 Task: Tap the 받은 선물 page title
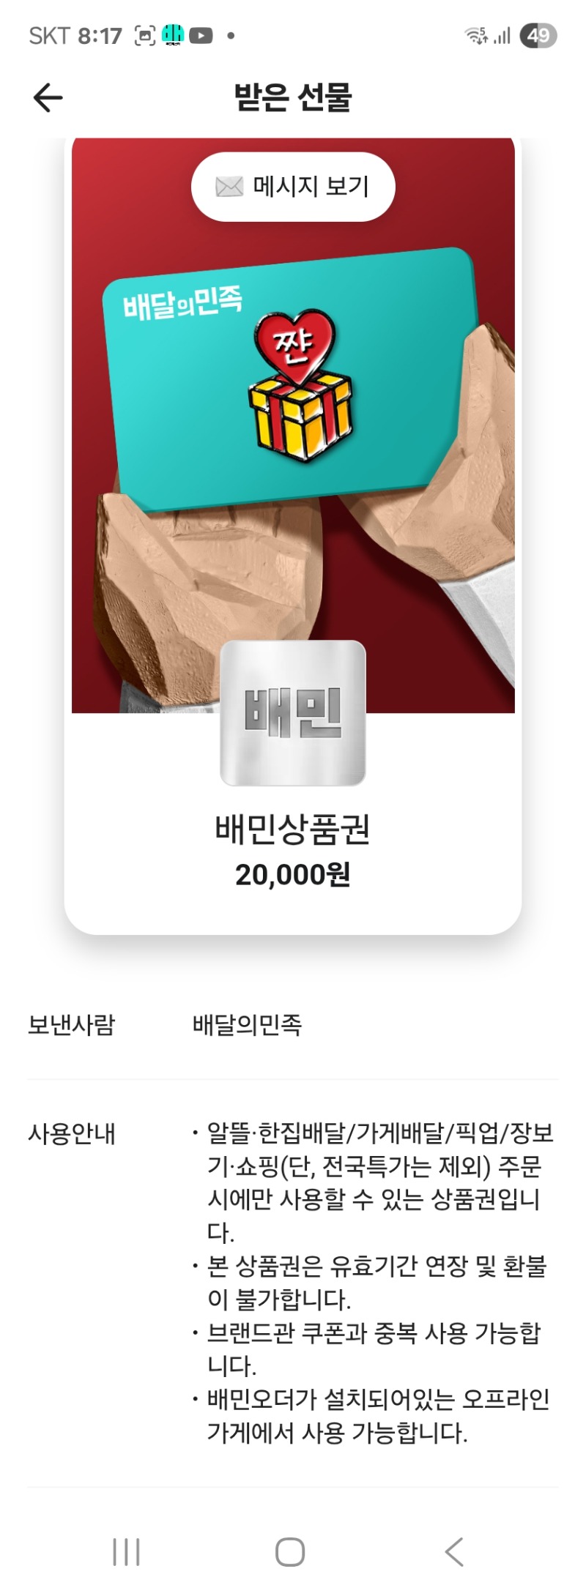tap(293, 97)
